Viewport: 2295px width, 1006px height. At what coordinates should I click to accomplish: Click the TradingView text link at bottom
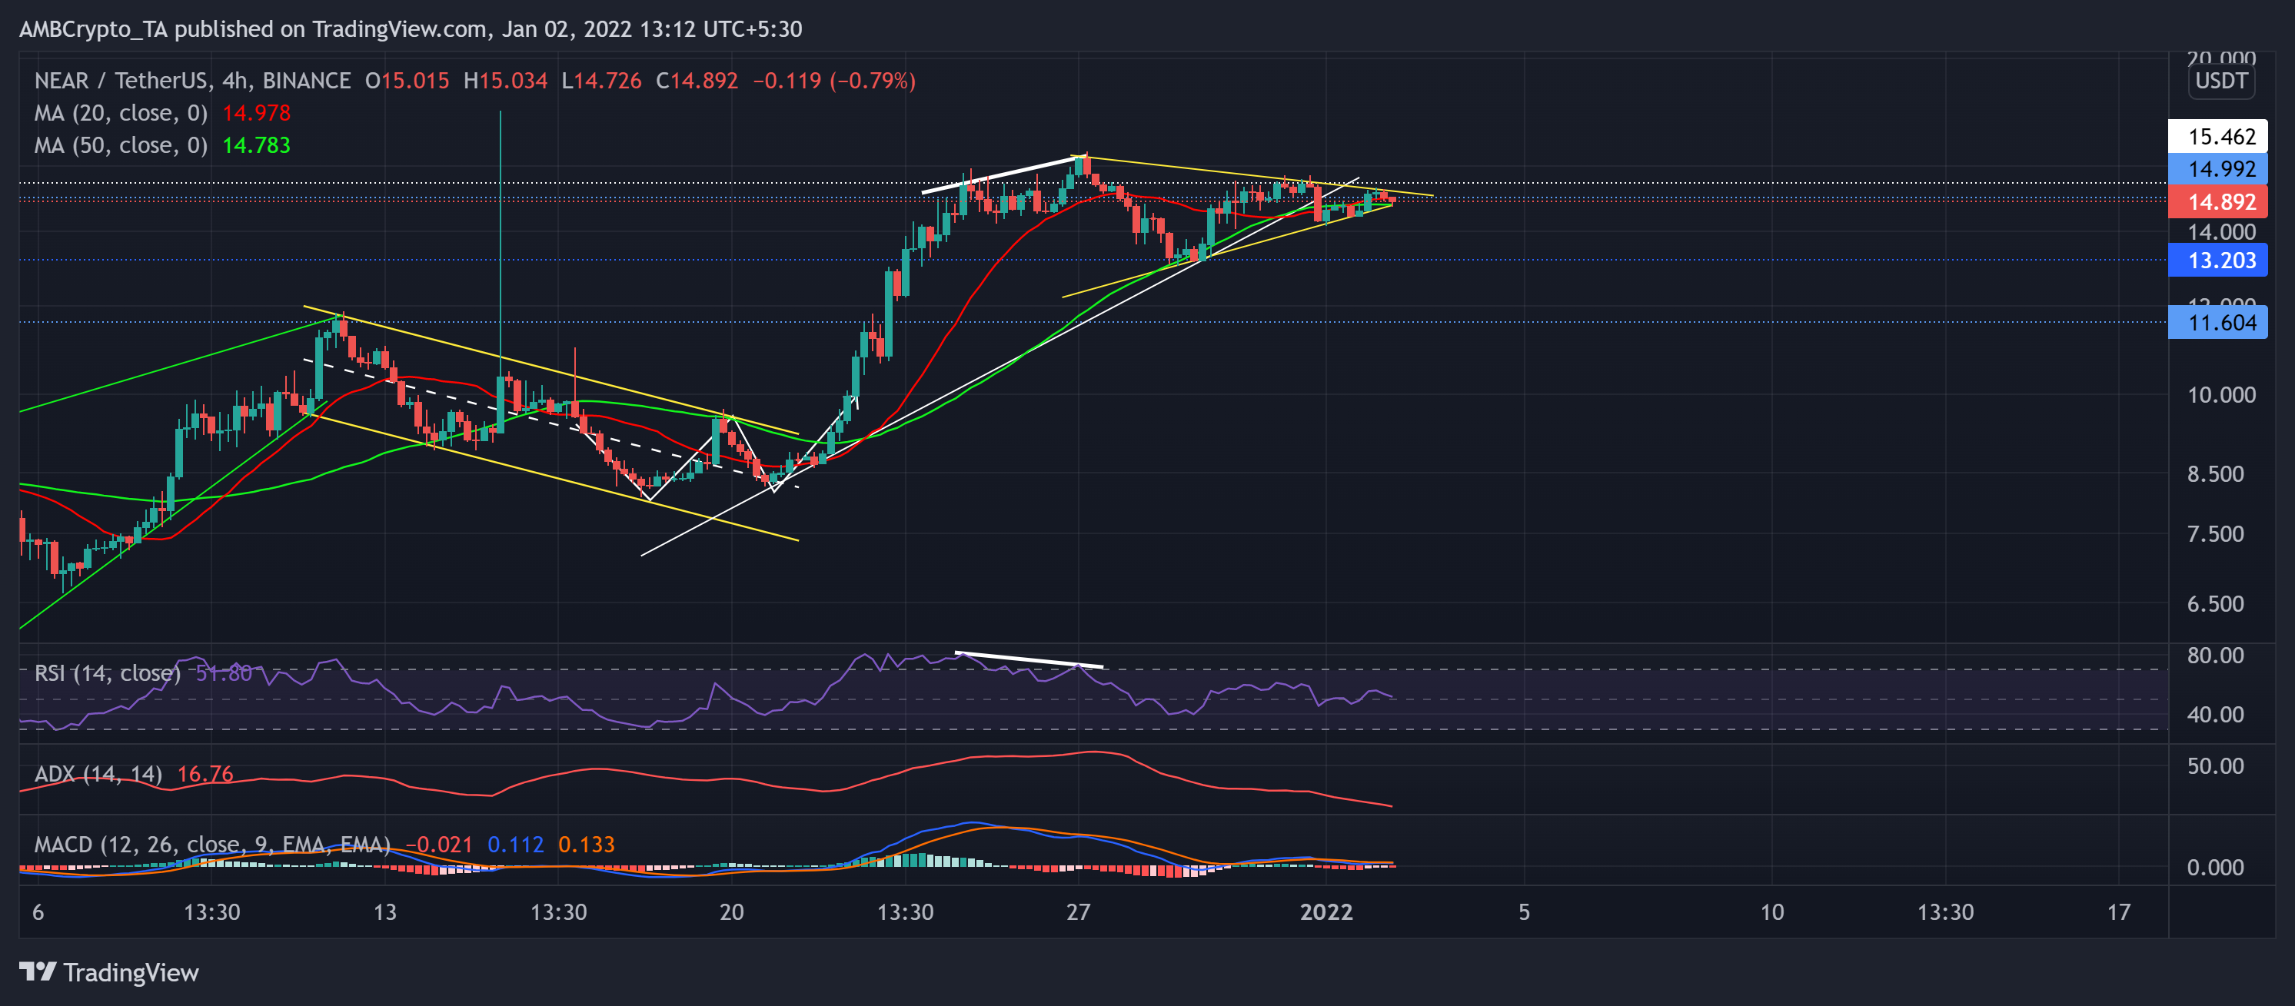pos(131,972)
